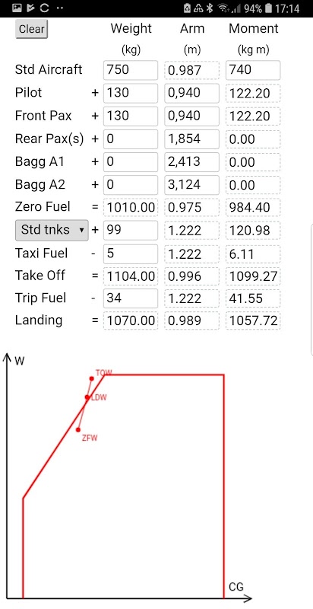Image resolution: width=313 pixels, height=609 pixels.
Task: Tap the LDW point on the graph
Action: [87, 397]
